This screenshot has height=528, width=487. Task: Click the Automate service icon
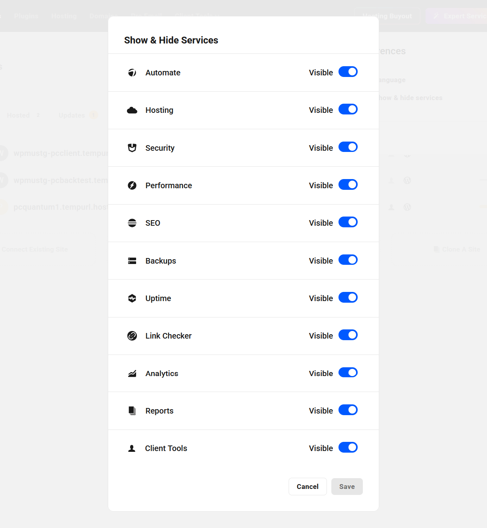[x=132, y=73]
